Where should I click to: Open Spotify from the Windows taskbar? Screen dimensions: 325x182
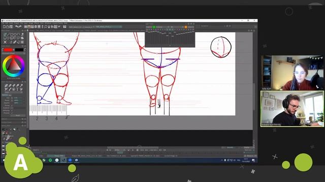pos(50,160)
